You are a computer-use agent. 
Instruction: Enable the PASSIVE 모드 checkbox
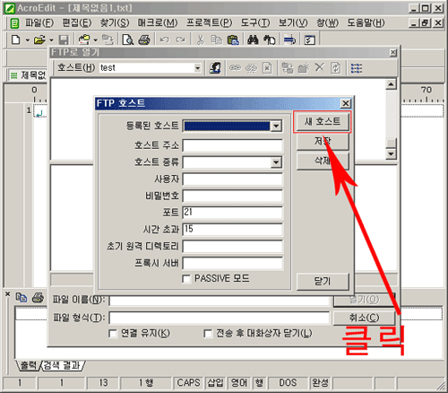coord(186,279)
